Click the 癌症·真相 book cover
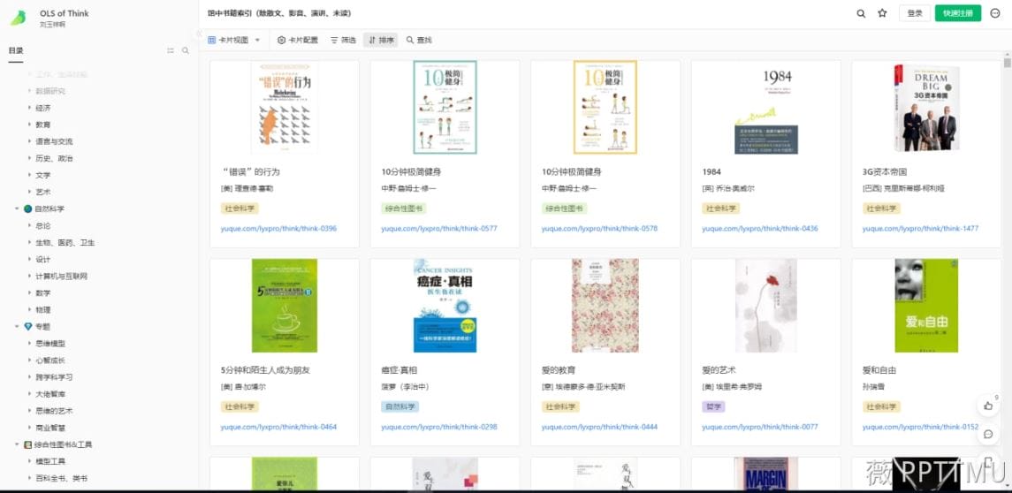Image resolution: width=1012 pixels, height=493 pixels. (x=445, y=306)
